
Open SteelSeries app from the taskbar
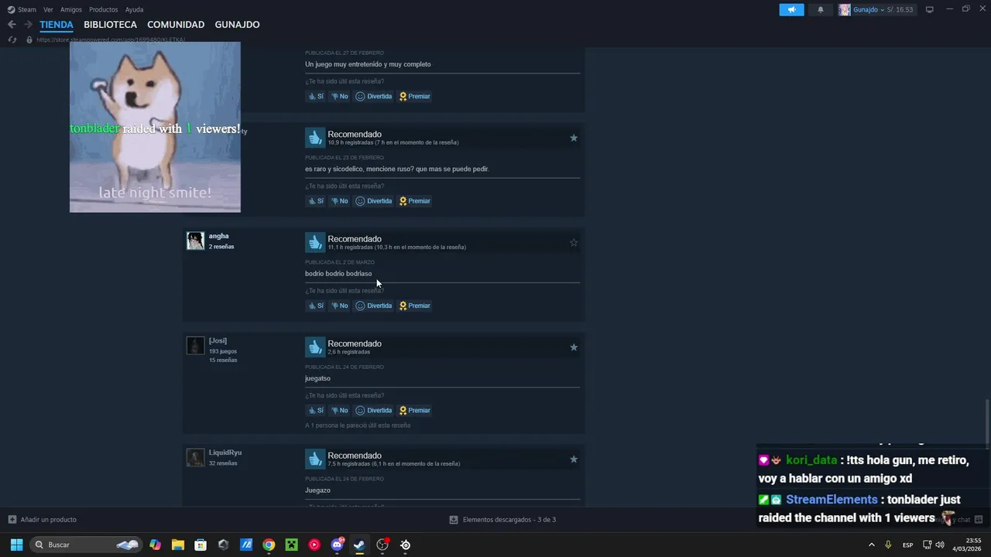click(x=405, y=545)
